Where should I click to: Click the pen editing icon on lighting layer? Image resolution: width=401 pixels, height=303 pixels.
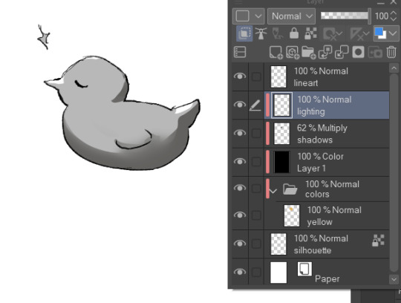coord(255,105)
